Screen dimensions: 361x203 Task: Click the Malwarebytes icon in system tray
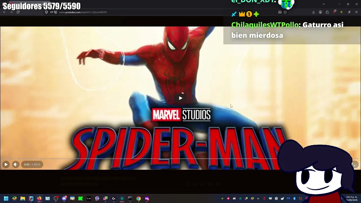[289, 198]
